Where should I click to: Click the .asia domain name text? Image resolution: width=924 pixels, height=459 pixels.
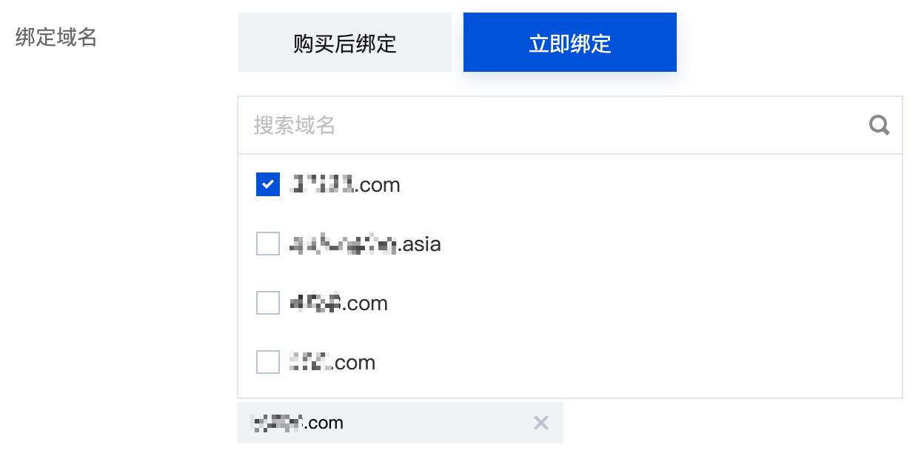tap(366, 244)
